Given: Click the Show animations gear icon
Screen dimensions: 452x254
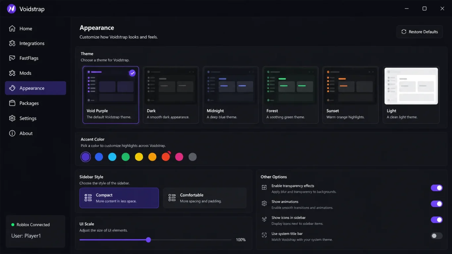Looking at the screenshot, I should pos(264,203).
